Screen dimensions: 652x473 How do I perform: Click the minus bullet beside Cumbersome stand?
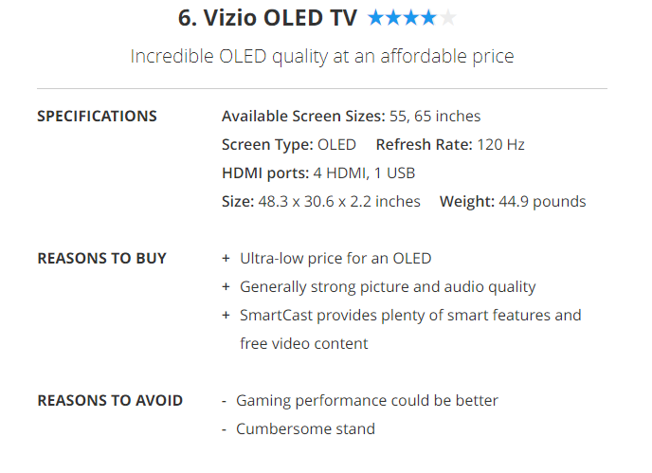tap(225, 428)
